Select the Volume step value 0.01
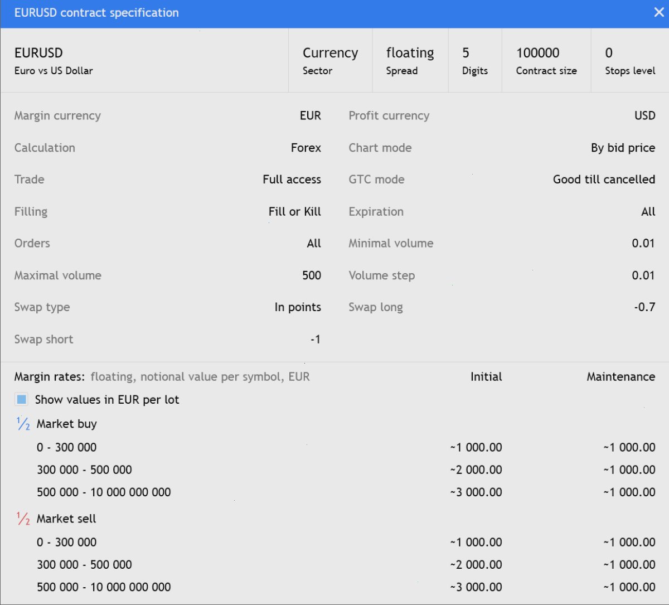 tap(643, 275)
